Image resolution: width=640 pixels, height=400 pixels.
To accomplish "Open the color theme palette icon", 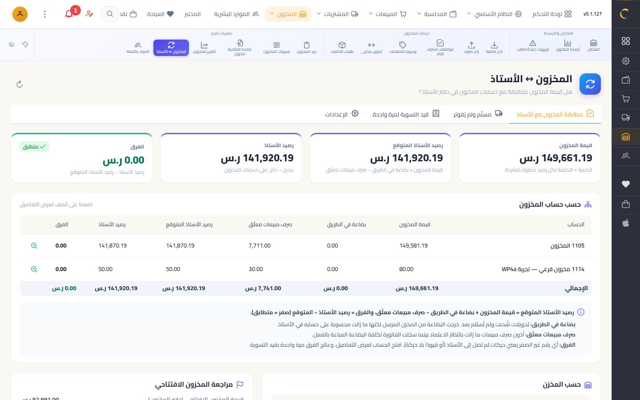I will coord(25,44).
